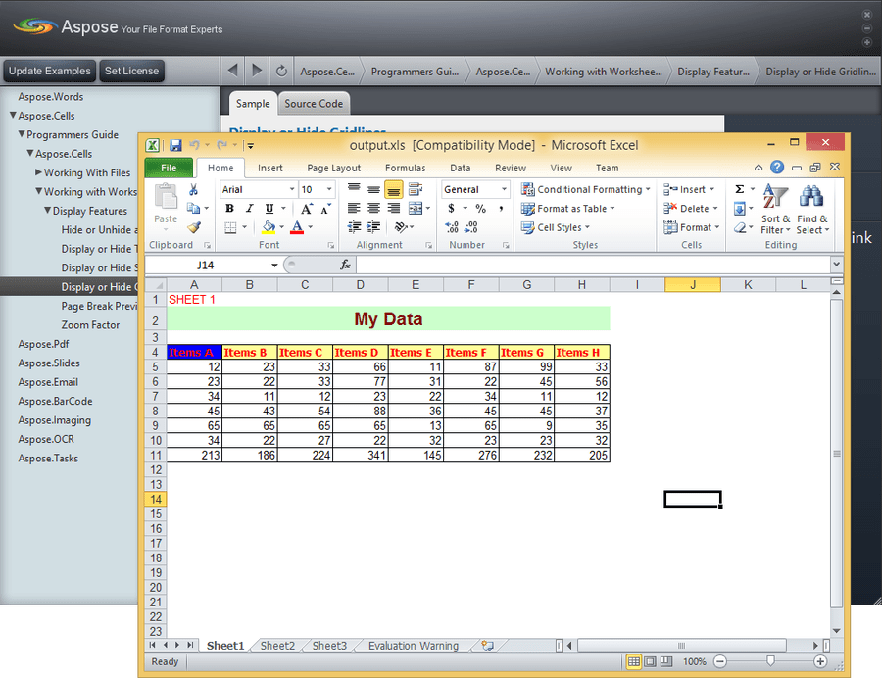882x678 pixels.
Task: Click the Fill down icon in Editing
Action: click(740, 209)
